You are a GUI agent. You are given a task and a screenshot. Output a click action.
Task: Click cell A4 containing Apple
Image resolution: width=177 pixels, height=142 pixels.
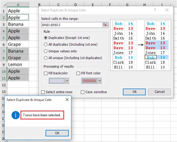pyautogui.click(x=18, y=31)
